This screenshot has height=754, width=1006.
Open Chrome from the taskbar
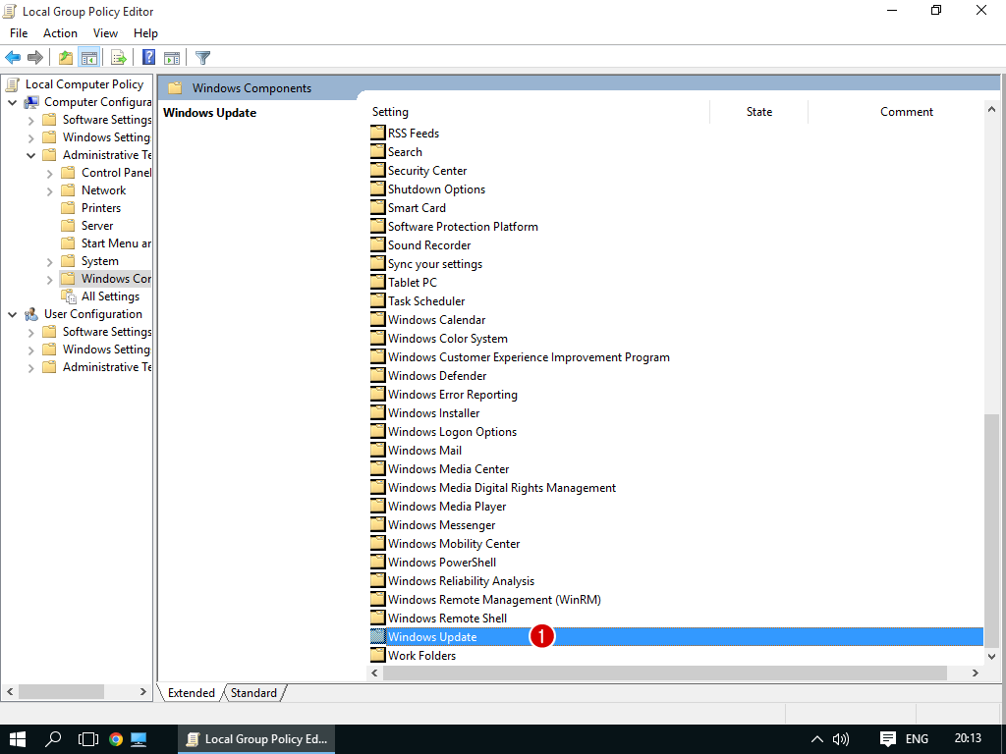coord(115,739)
